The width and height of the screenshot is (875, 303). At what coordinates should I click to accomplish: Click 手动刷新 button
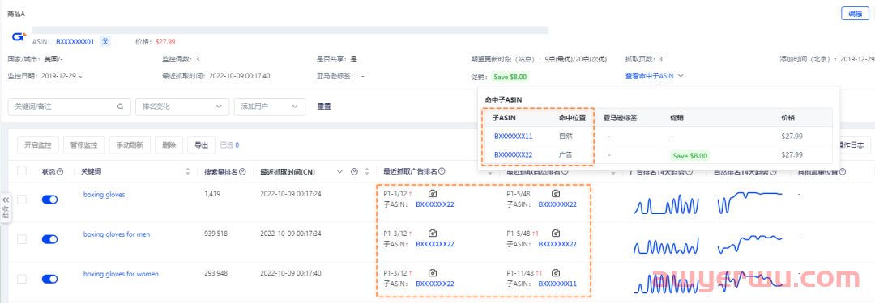pyautogui.click(x=130, y=145)
